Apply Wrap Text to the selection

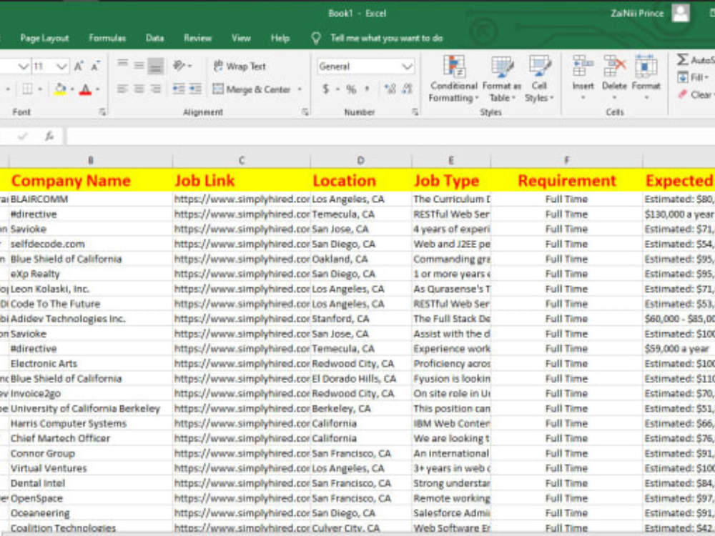[236, 66]
